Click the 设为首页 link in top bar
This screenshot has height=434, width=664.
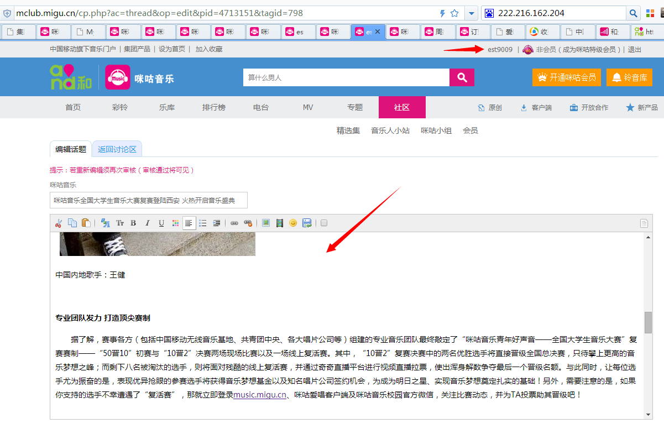172,49
